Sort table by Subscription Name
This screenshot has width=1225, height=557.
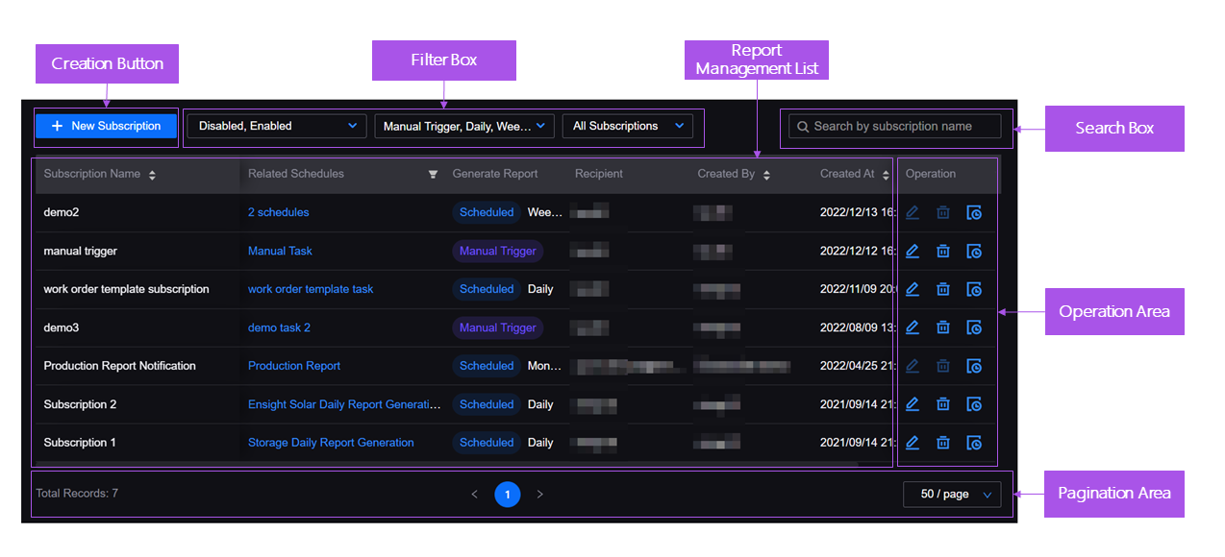click(x=152, y=175)
